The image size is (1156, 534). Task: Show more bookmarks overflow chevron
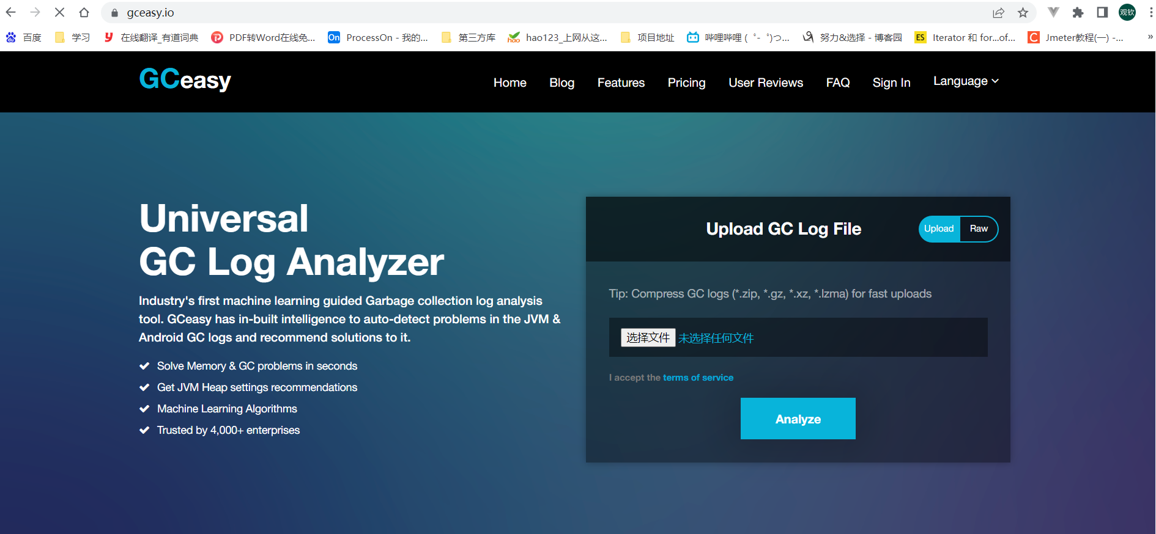point(1150,37)
